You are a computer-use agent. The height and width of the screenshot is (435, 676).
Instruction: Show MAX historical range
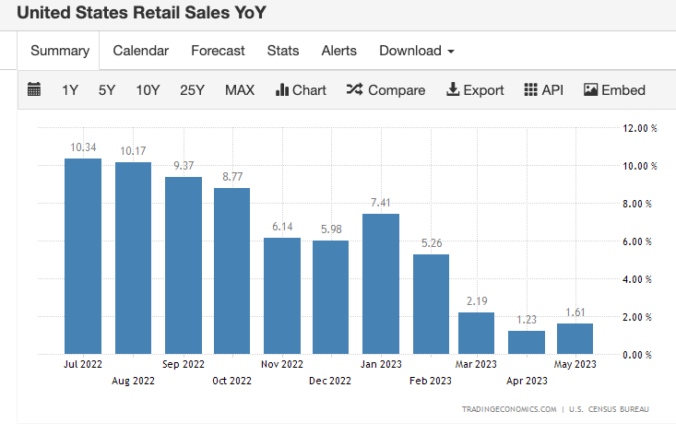[x=240, y=89]
